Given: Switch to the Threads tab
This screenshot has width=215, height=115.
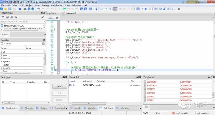Looking at the screenshot, I should pos(27,108).
